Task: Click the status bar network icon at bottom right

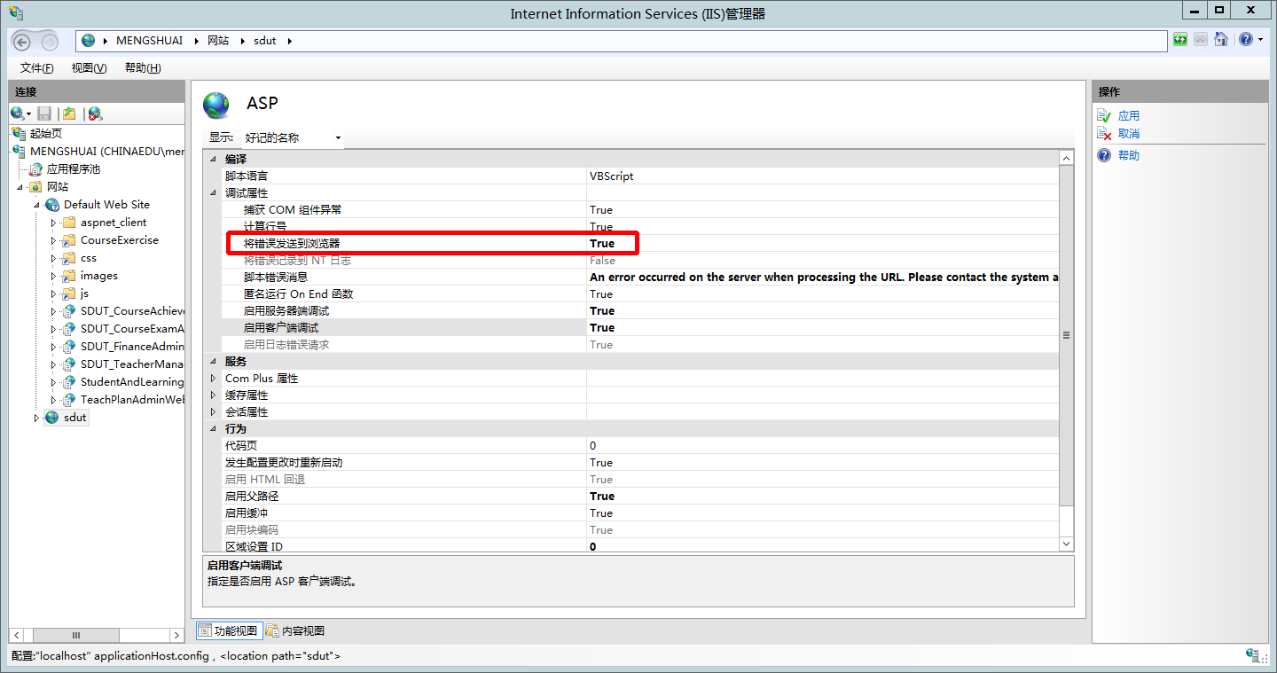Action: click(x=1253, y=655)
